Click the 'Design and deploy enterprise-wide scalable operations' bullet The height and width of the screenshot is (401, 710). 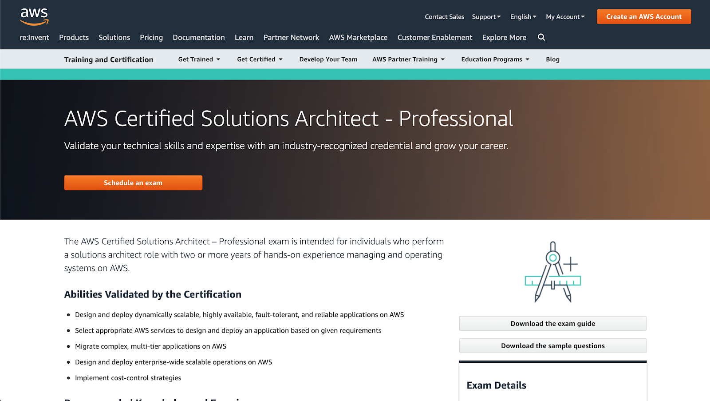[174, 362]
